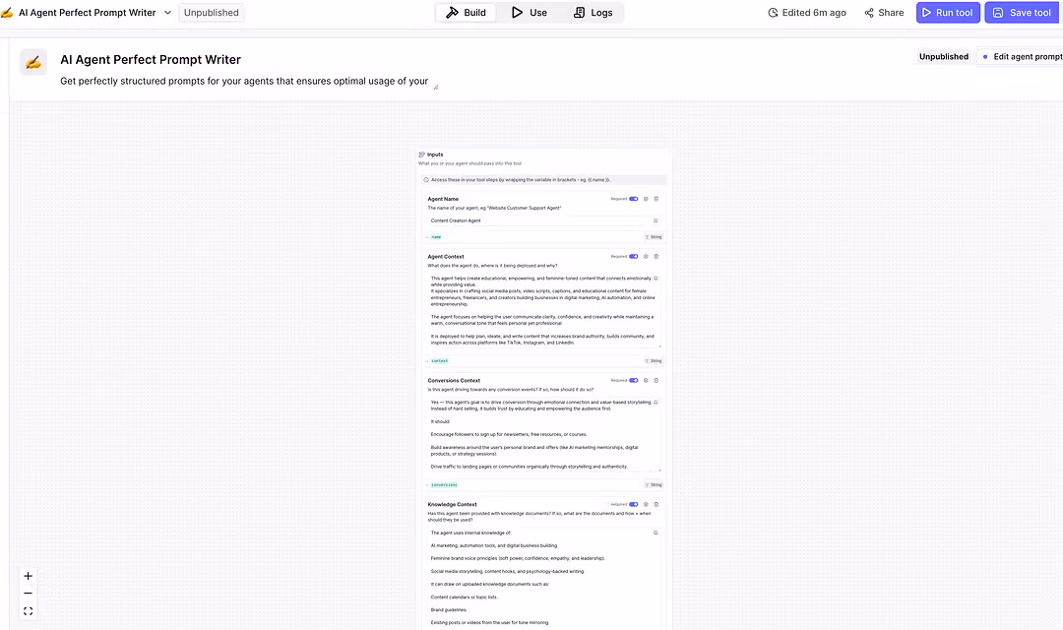
Task: Switch to the Use tab
Action: 530,13
